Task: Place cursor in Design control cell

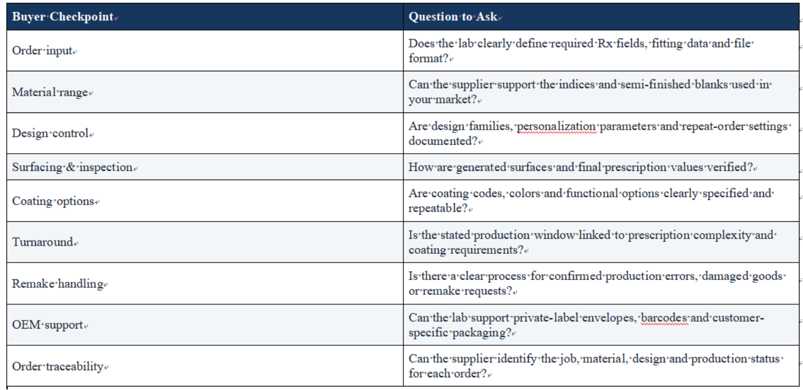Action: point(205,133)
